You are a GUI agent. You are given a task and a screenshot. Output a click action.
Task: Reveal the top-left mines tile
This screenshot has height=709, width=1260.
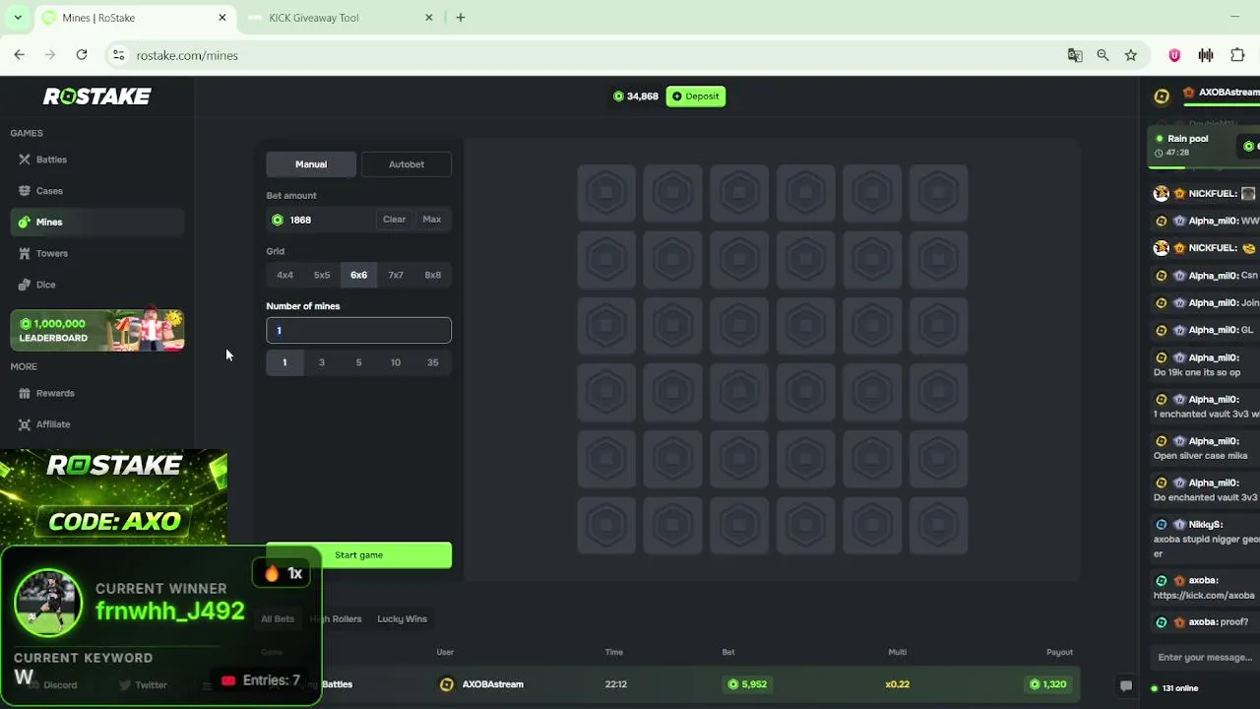click(x=606, y=193)
